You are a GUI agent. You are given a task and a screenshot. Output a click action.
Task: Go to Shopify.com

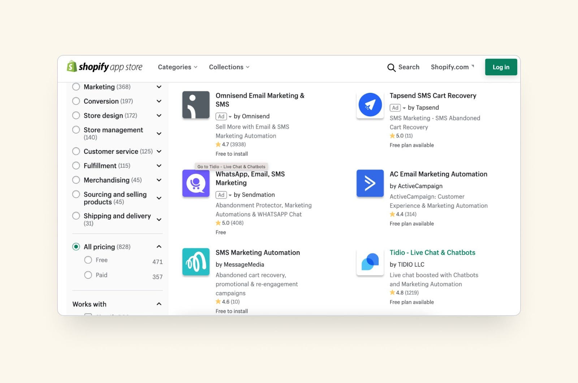[x=449, y=67]
